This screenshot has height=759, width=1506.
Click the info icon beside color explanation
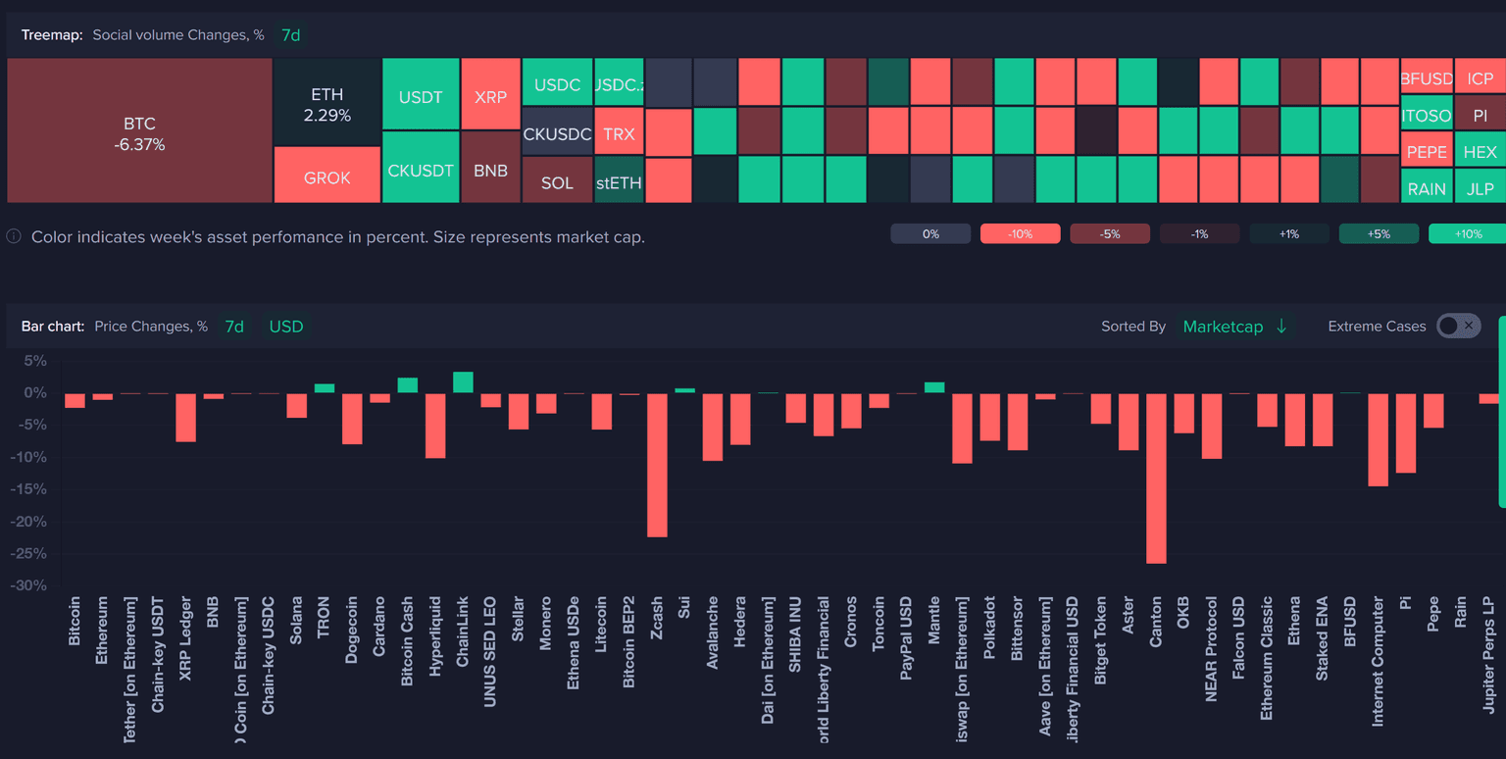(x=14, y=236)
